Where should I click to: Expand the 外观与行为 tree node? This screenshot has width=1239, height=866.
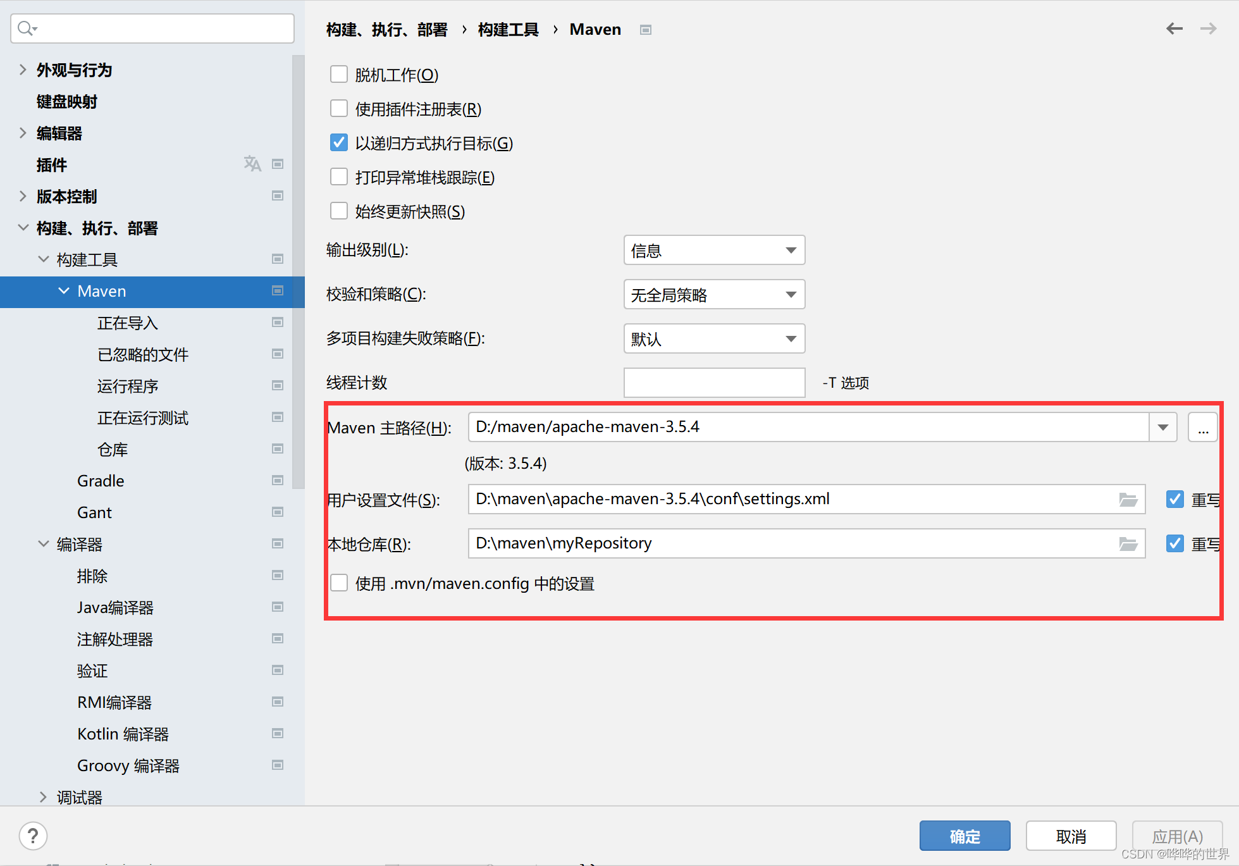pos(23,70)
